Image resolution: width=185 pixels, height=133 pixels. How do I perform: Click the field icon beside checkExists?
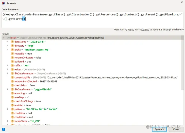tap(12, 85)
